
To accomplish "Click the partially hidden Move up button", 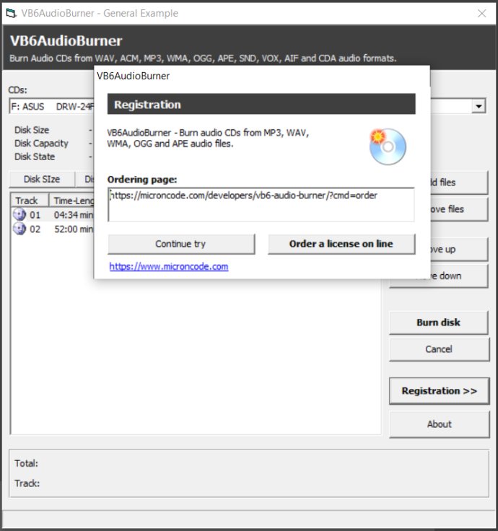I will click(x=459, y=249).
